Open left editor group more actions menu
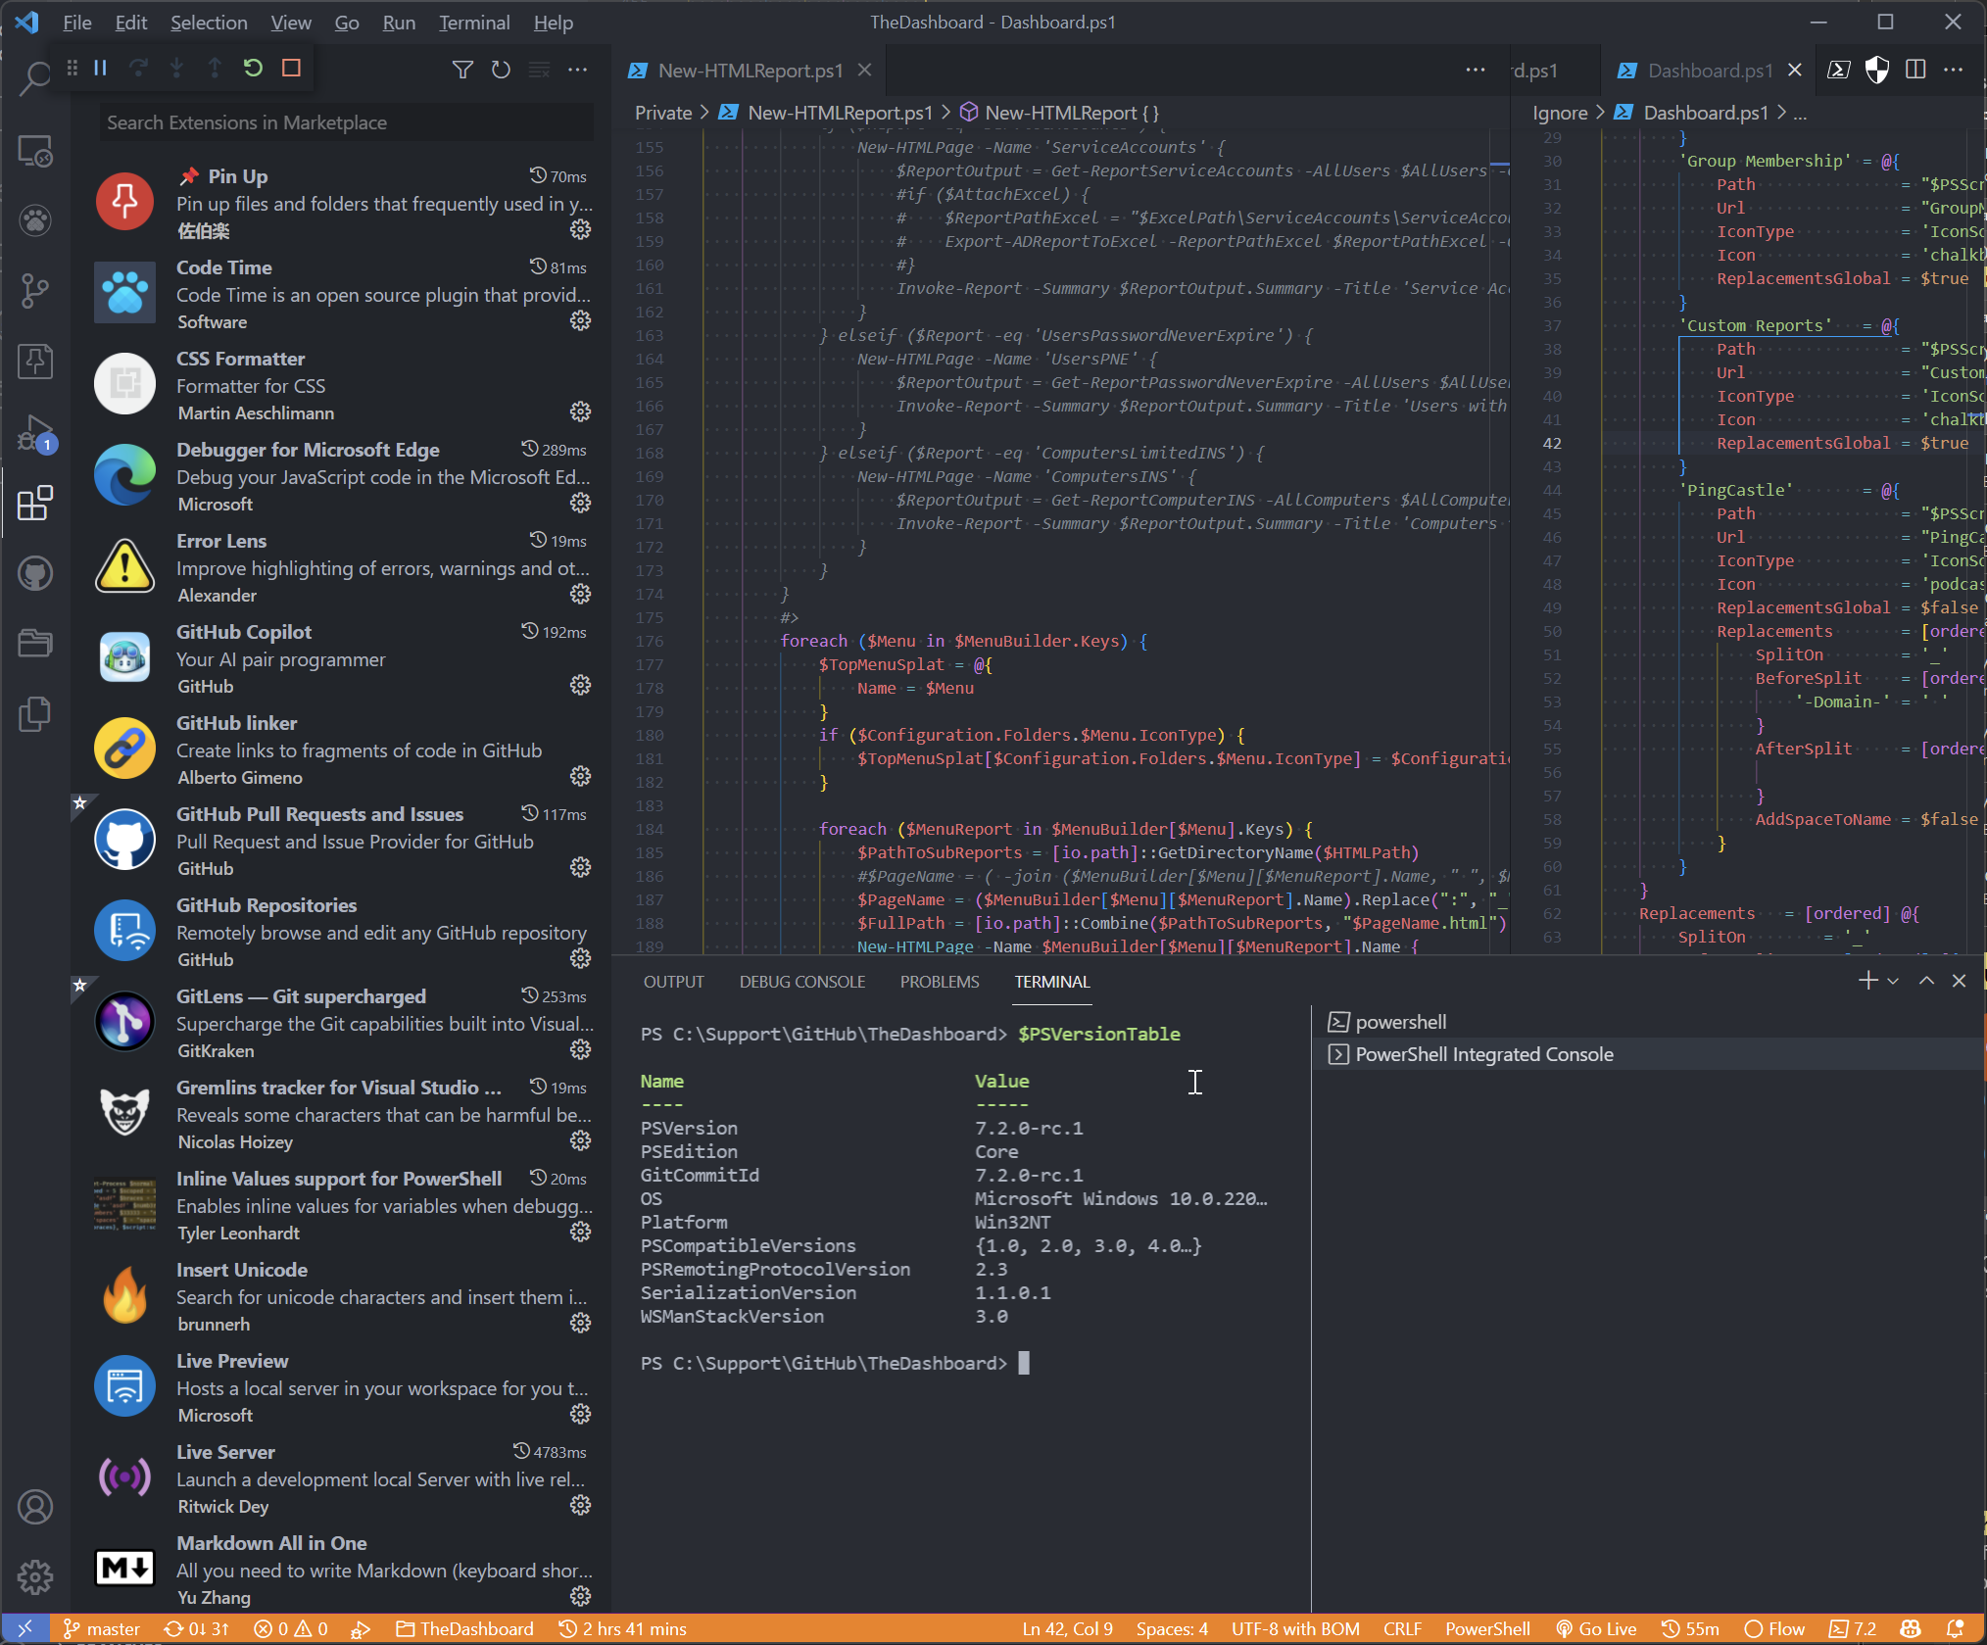This screenshot has width=1987, height=1645. [x=1476, y=71]
